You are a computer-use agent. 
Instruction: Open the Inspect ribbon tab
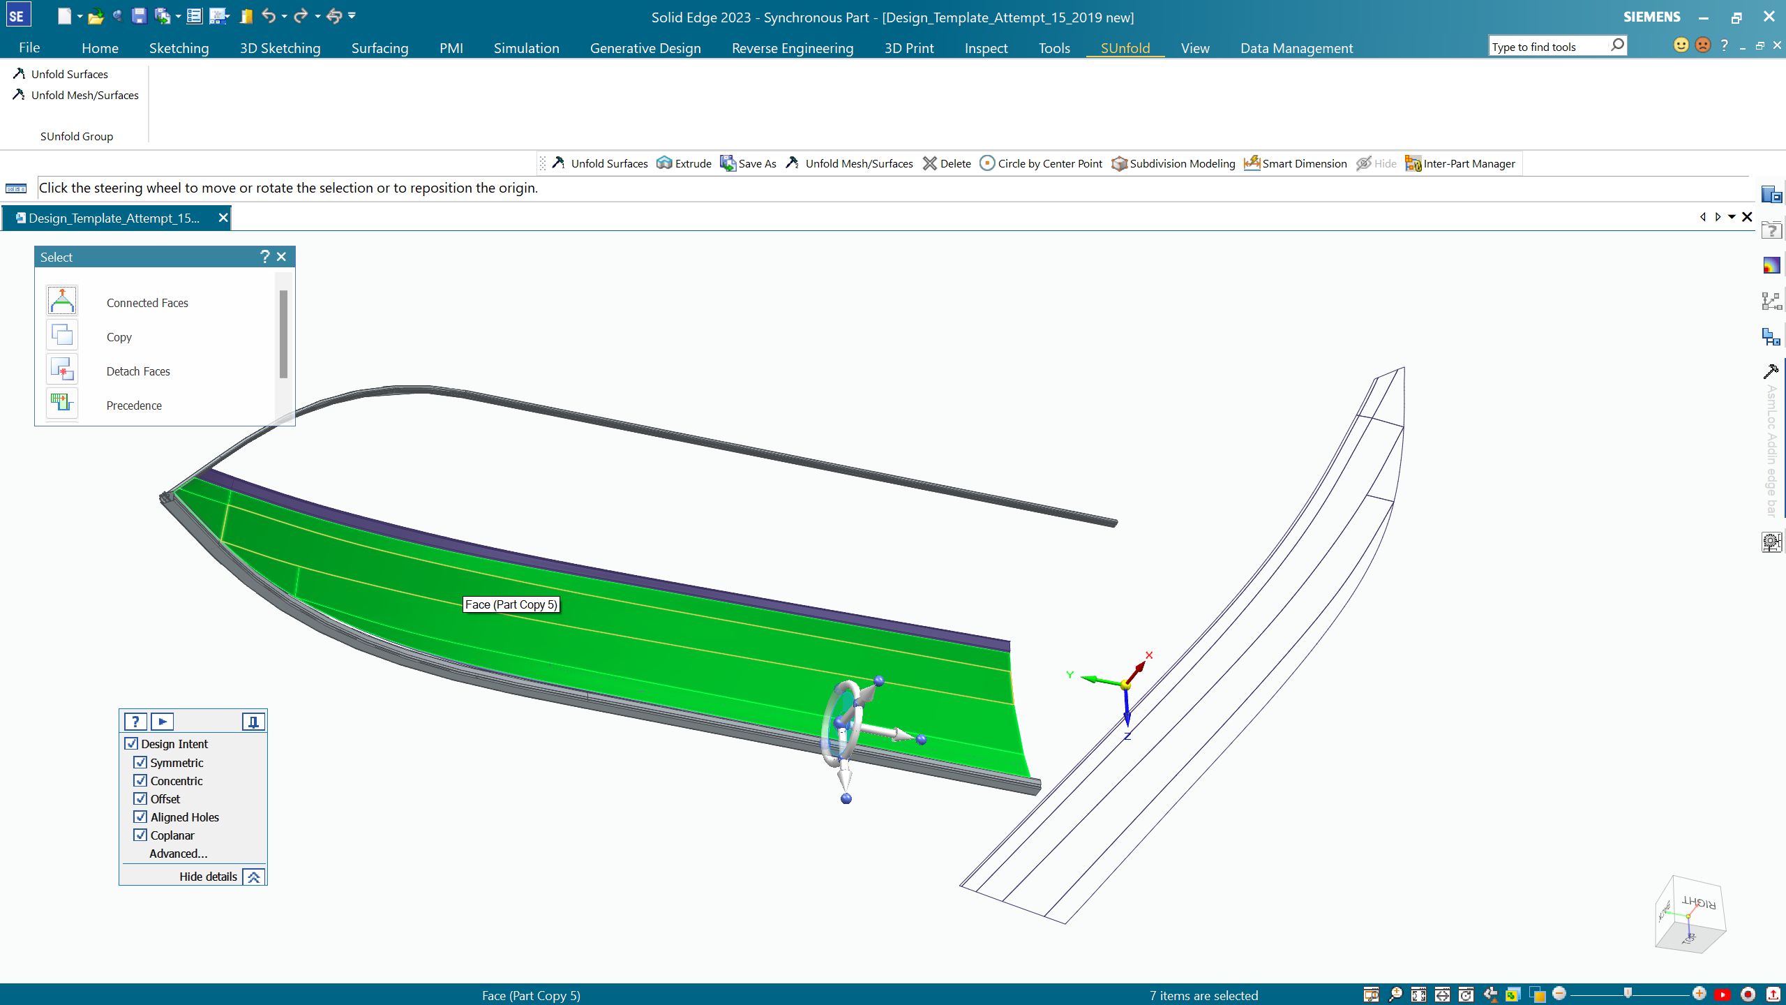(986, 48)
